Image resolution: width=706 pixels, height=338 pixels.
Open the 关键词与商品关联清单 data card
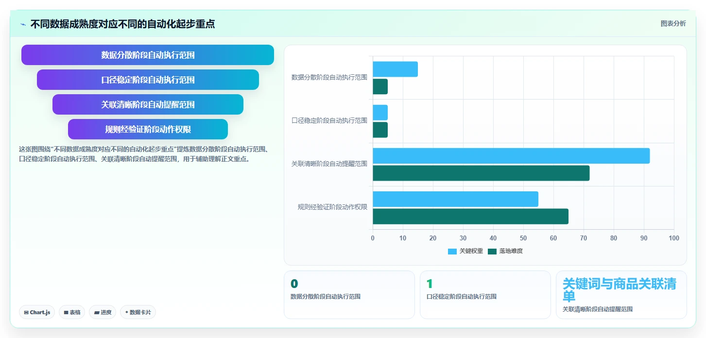(621, 295)
